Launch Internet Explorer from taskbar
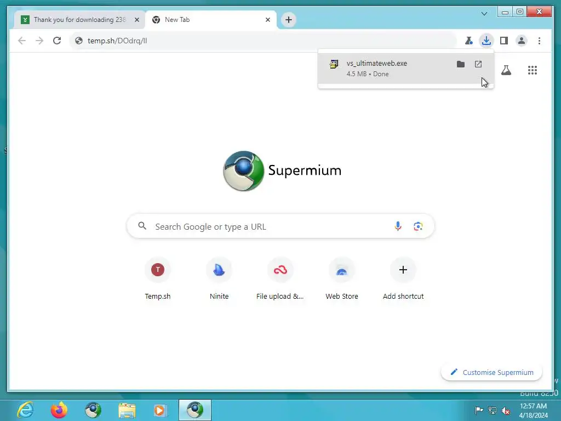 point(25,409)
